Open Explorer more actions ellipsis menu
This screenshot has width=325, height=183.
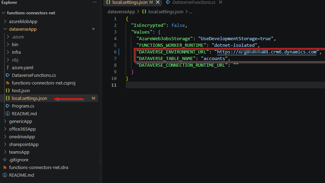coord(95,2)
